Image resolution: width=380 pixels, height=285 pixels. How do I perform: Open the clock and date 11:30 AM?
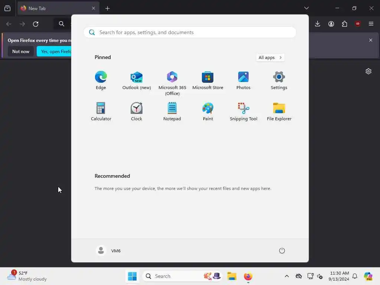coord(338,276)
